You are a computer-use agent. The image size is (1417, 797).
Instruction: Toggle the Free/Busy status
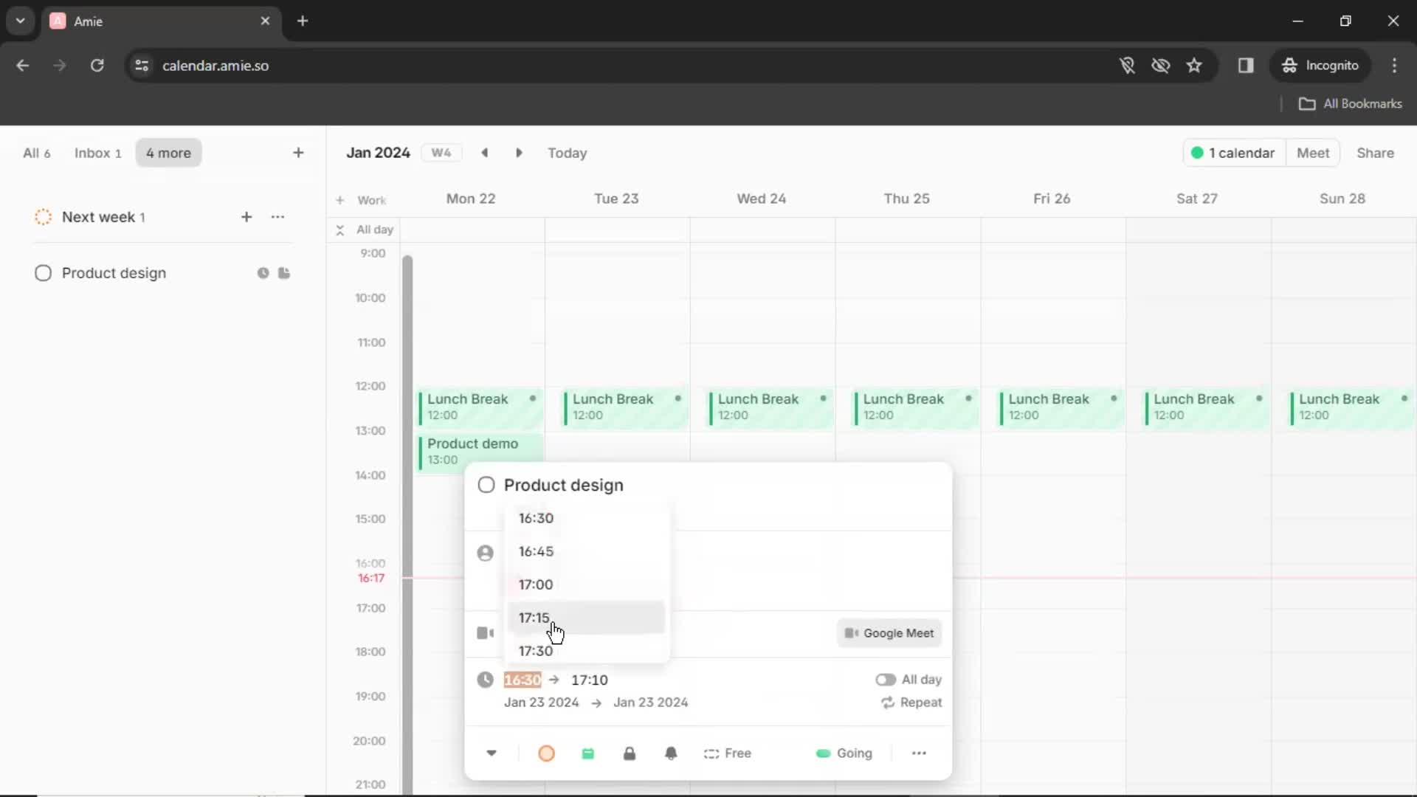click(x=730, y=752)
